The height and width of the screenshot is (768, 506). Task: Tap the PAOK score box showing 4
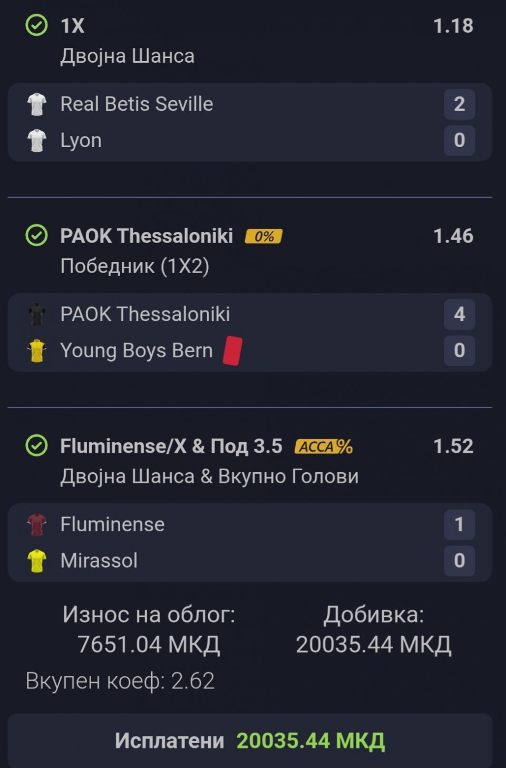[x=459, y=314]
